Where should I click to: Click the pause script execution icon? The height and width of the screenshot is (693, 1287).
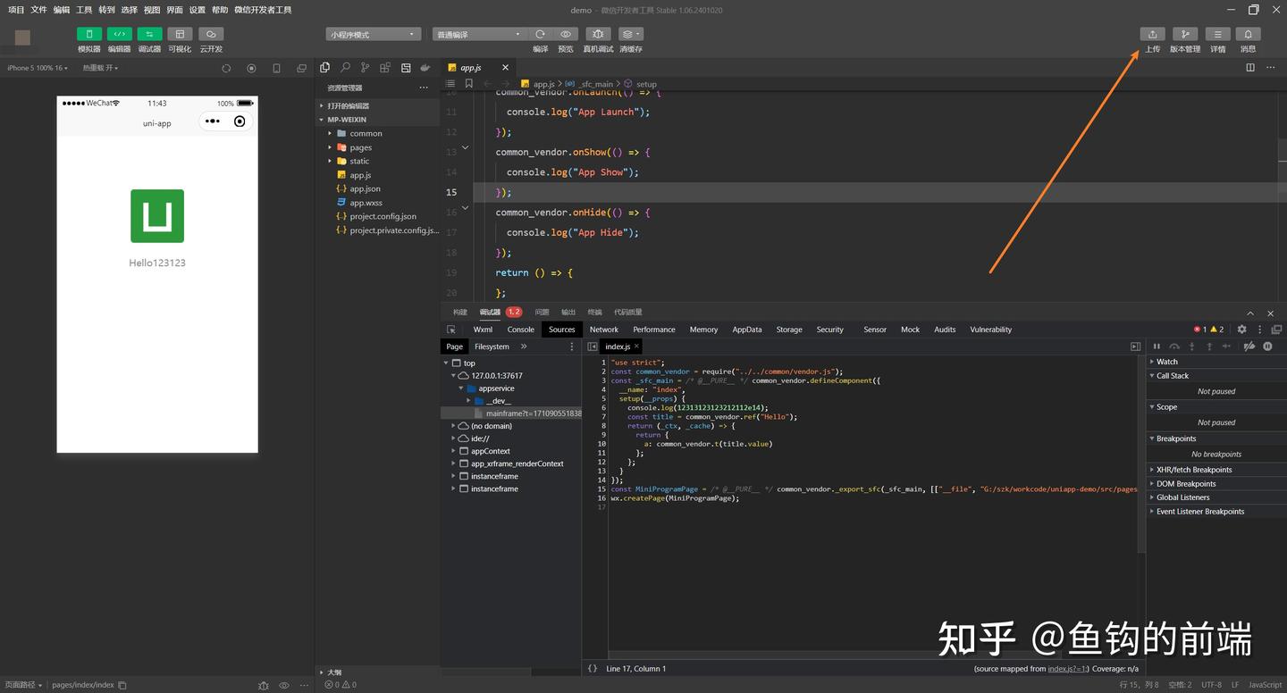pos(1157,346)
